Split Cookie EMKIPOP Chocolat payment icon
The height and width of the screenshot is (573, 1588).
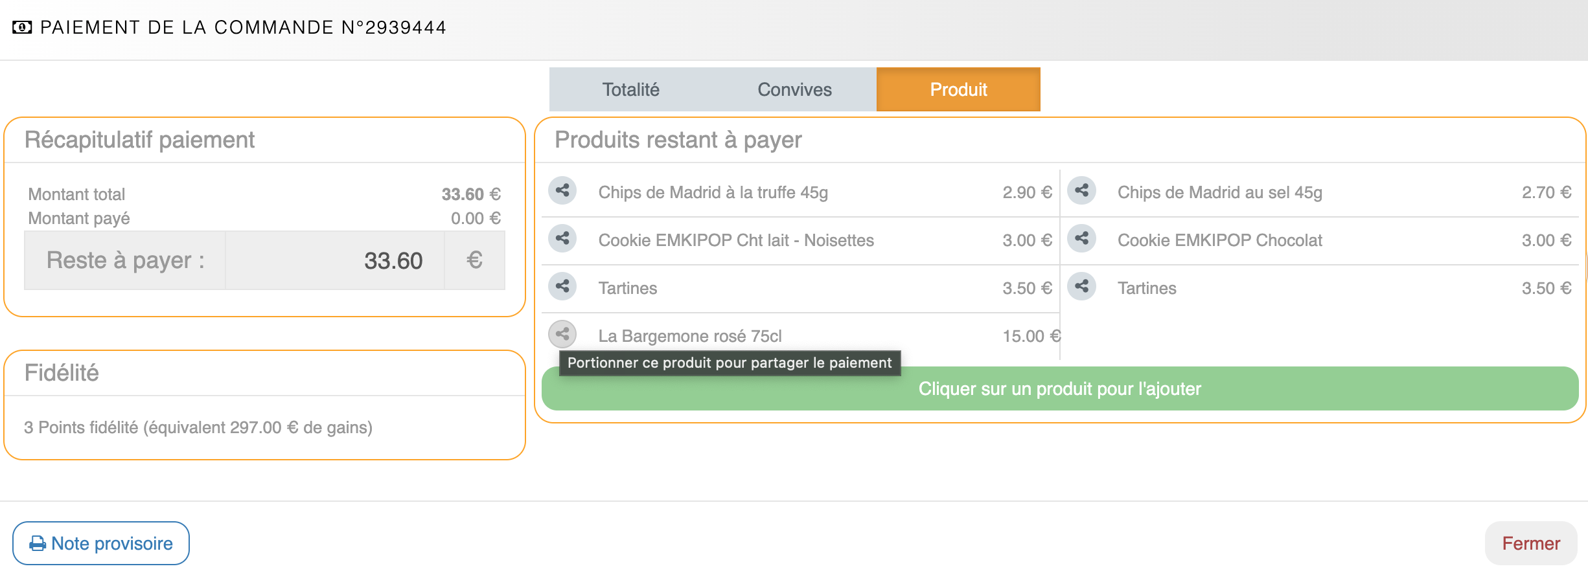click(x=1081, y=238)
